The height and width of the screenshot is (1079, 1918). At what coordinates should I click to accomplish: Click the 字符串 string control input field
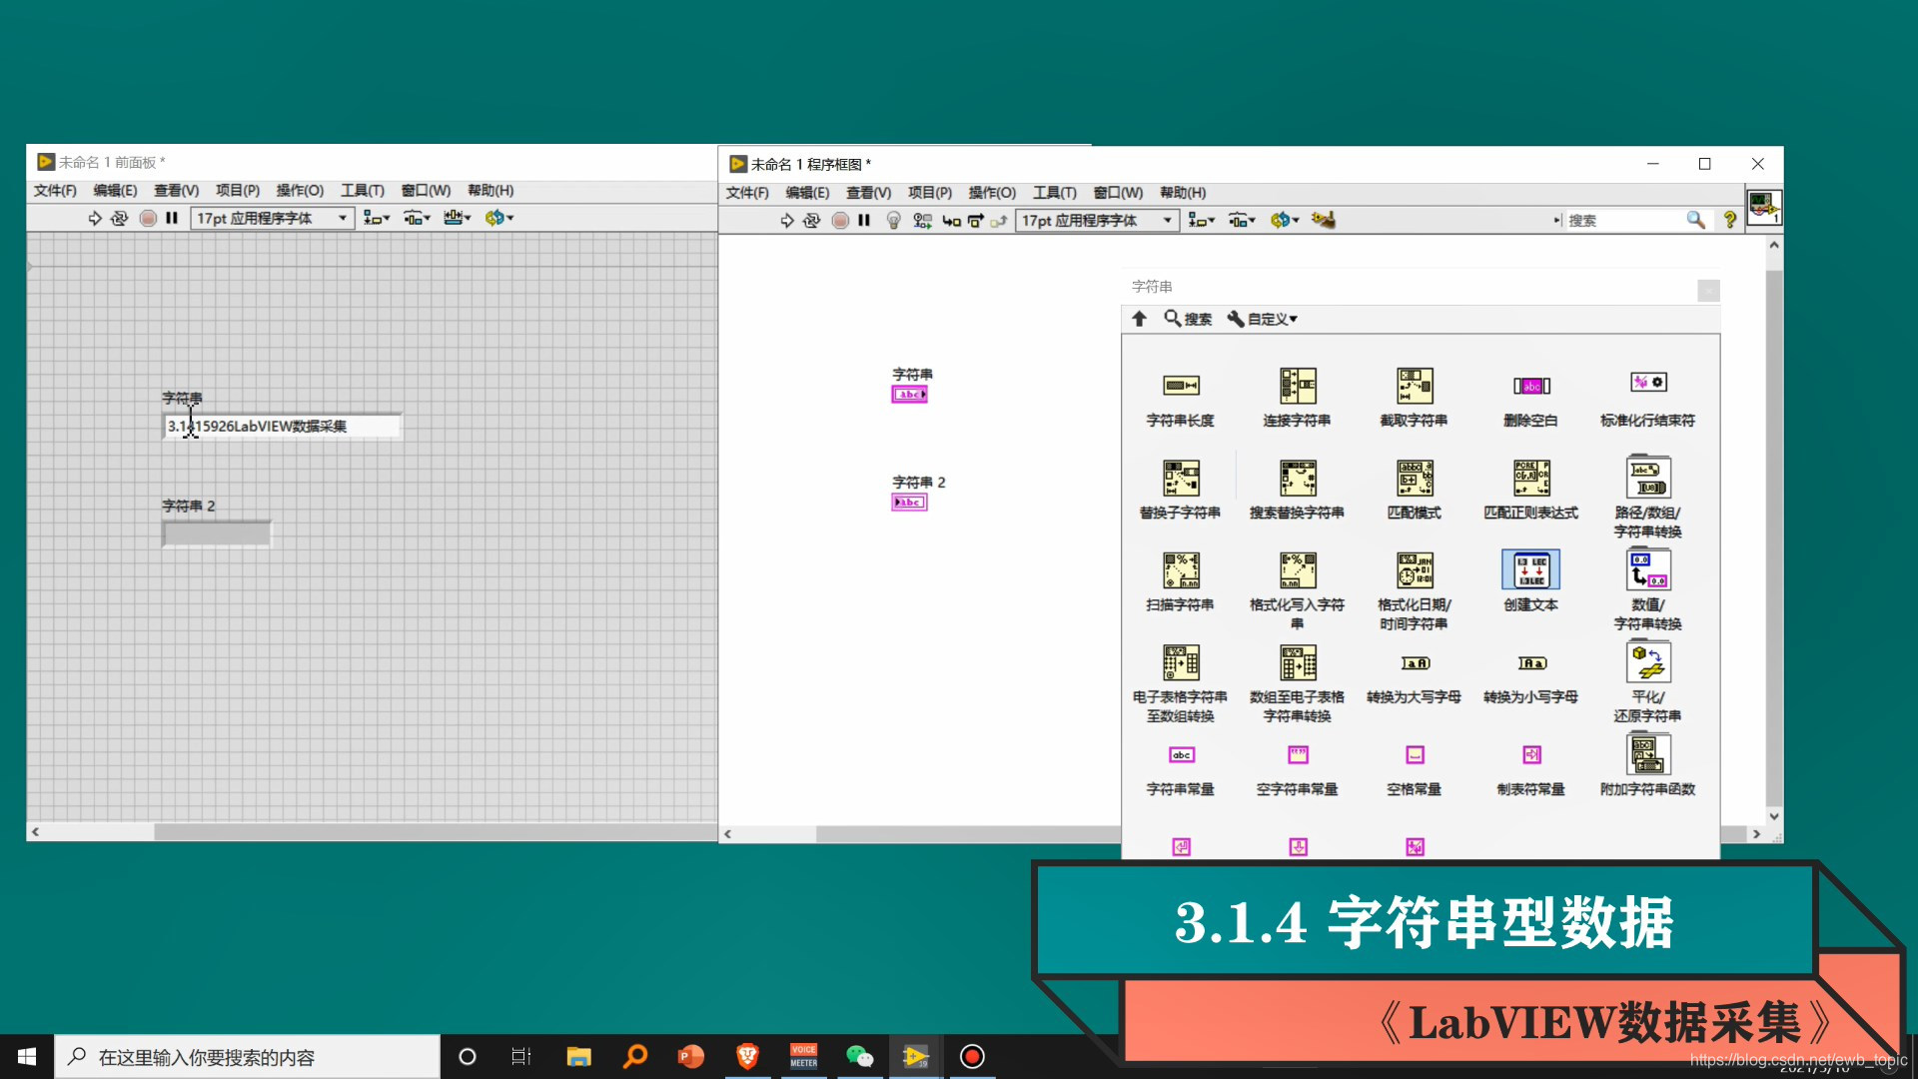point(282,427)
